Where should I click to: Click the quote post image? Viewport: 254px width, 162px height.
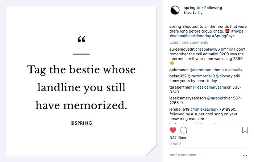82,81
